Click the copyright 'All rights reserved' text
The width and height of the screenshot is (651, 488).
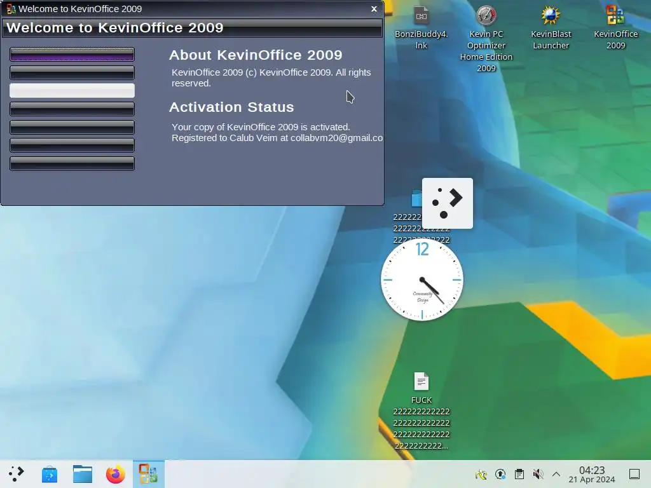pos(271,78)
